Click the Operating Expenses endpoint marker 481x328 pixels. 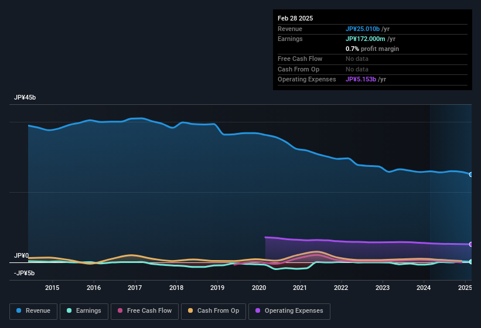click(471, 244)
